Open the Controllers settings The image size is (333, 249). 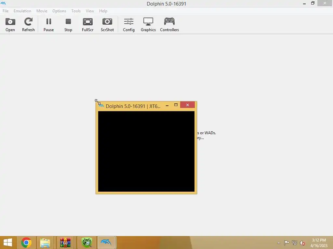(169, 25)
